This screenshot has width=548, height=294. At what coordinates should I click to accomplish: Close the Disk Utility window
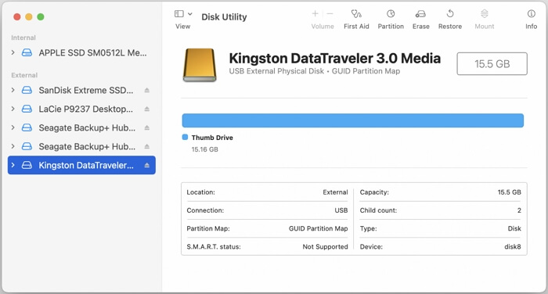(16, 16)
